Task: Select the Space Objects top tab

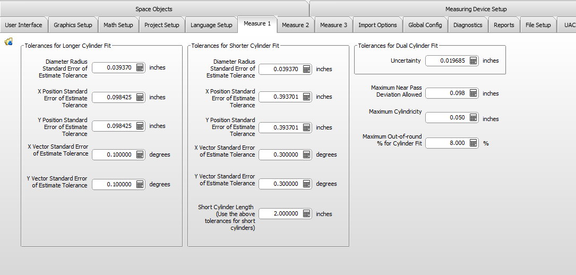Action: coord(154,9)
